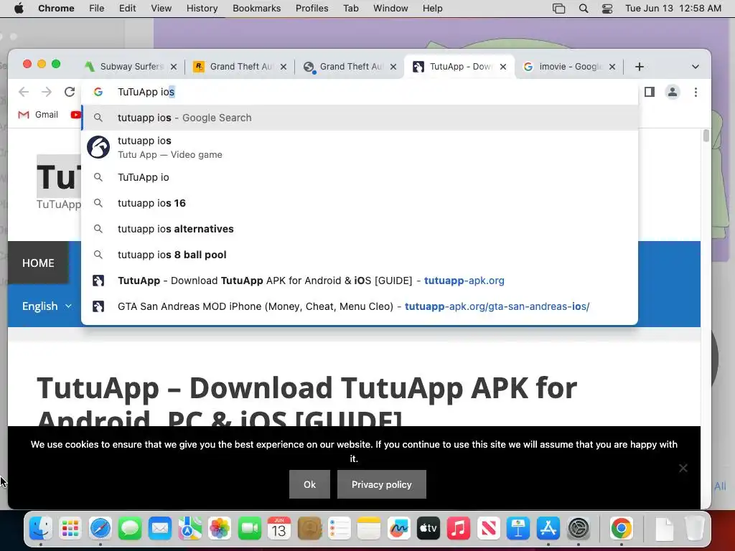Click the Stage Manager menu bar icon

558,9
